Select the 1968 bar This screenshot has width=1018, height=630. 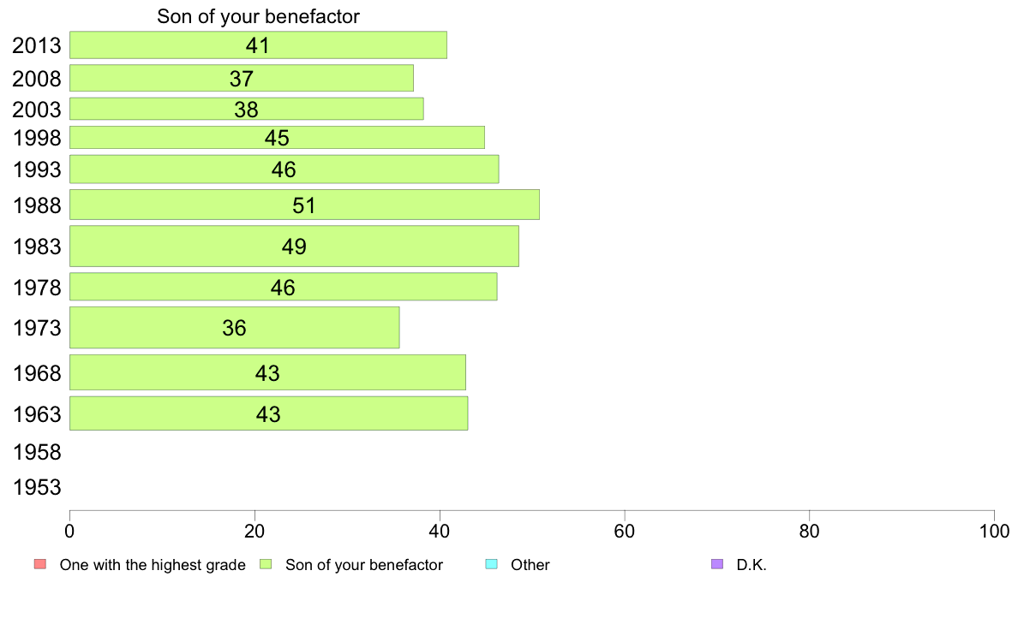[267, 372]
